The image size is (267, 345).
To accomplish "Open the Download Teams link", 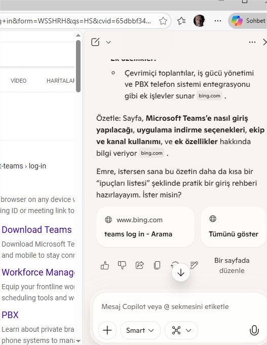I will pyautogui.click(x=36, y=230).
